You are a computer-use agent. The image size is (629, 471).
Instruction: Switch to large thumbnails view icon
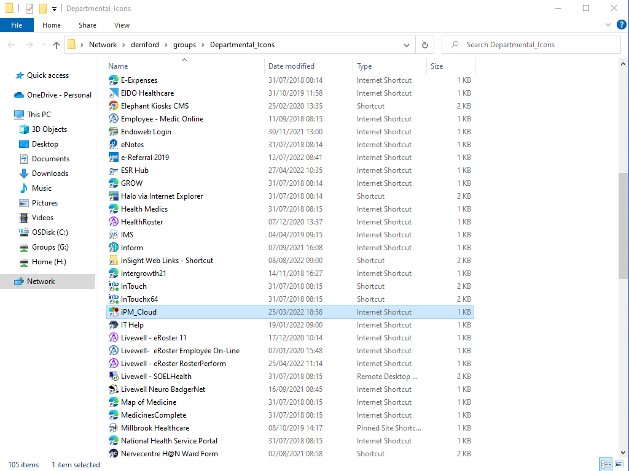click(619, 465)
